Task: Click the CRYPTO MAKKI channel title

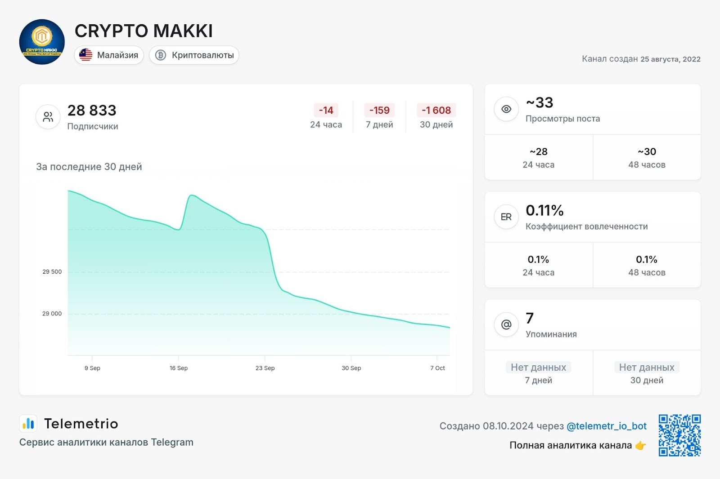Action: [x=144, y=31]
